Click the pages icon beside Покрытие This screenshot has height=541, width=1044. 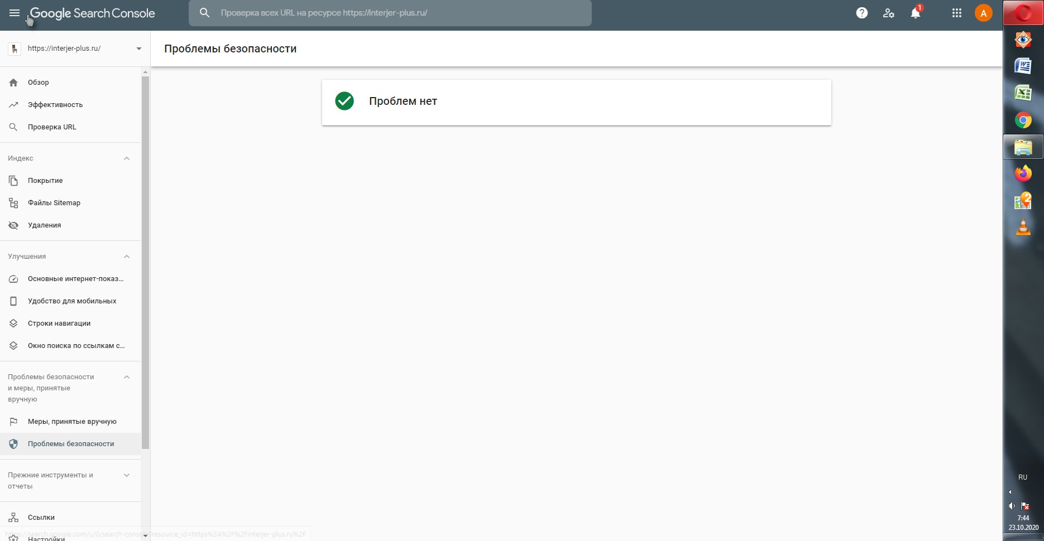point(13,180)
